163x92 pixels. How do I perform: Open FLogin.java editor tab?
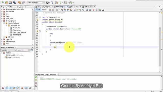75,7
